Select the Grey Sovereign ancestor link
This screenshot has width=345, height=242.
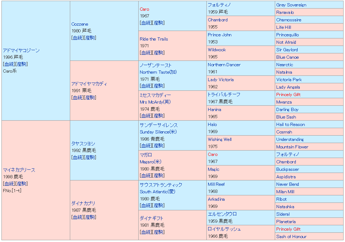click(x=291, y=5)
